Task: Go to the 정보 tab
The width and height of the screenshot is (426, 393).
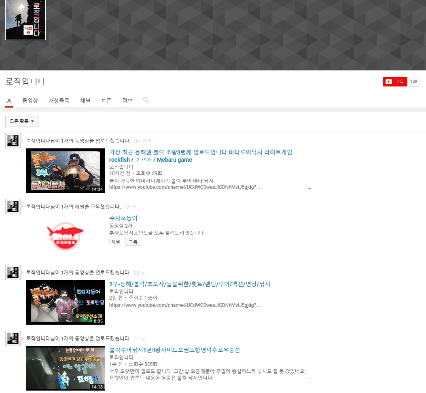Action: pyautogui.click(x=127, y=101)
